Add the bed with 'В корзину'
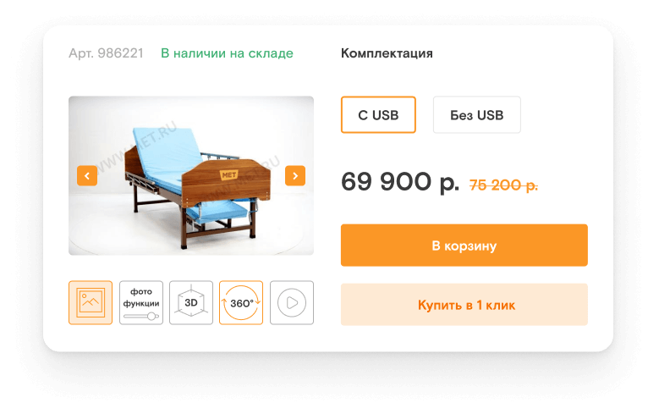 pyautogui.click(x=464, y=246)
